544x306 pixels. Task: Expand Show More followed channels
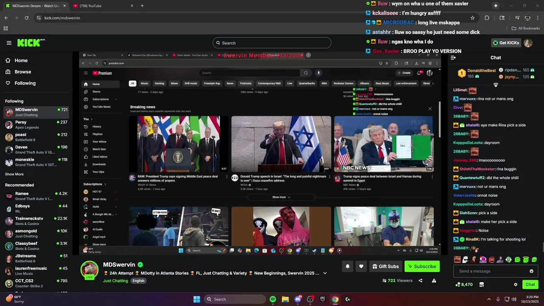click(14, 174)
